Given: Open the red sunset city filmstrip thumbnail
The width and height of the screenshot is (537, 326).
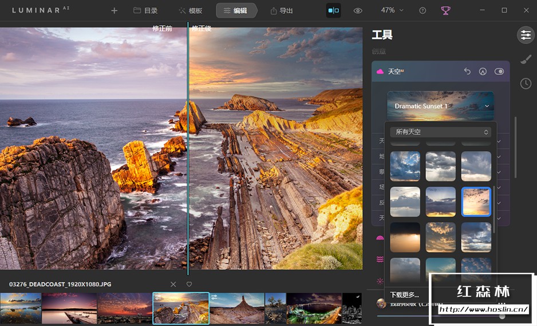Looking at the screenshot, I should pyautogui.click(x=125, y=308).
